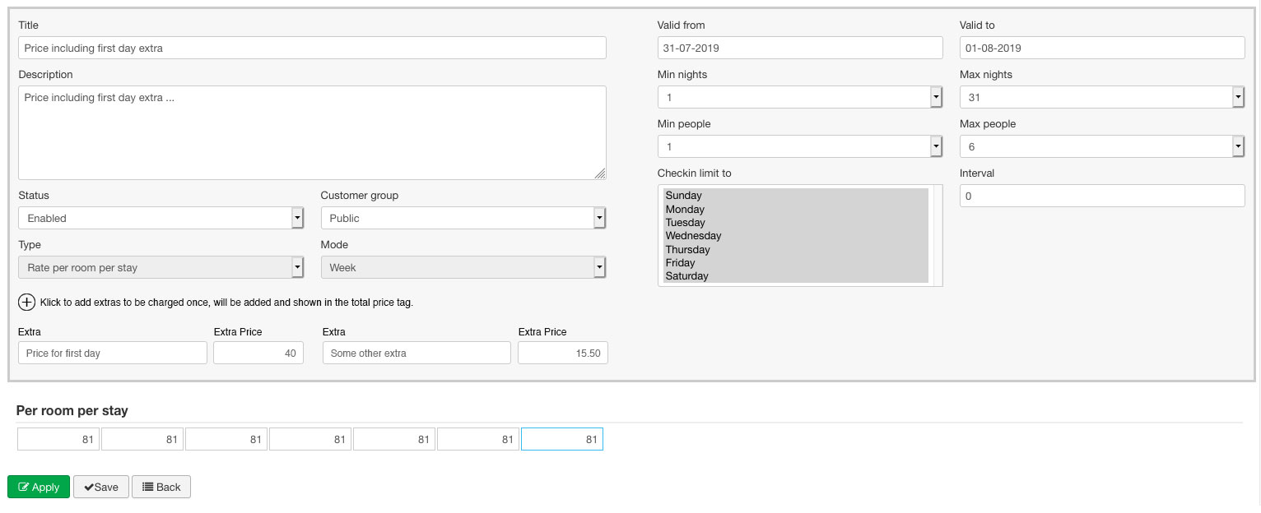Image resolution: width=1261 pixels, height=513 pixels.
Task: Click the Extra Price field showing 15.50
Action: pos(562,353)
